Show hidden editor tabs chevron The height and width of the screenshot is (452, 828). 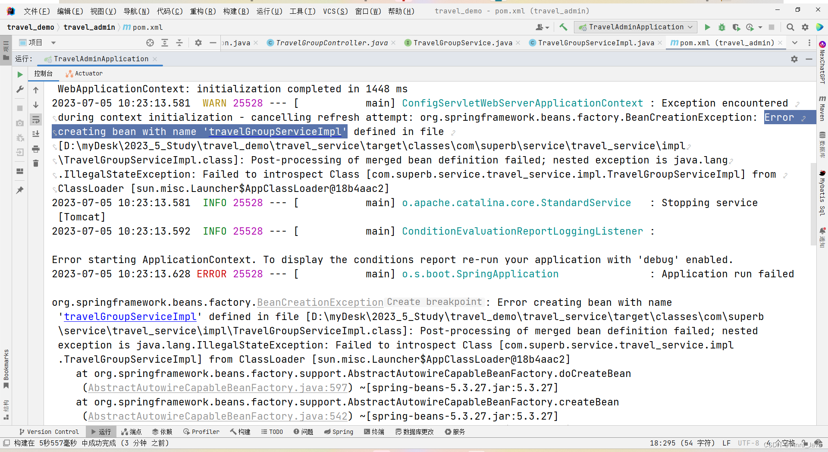tap(795, 43)
